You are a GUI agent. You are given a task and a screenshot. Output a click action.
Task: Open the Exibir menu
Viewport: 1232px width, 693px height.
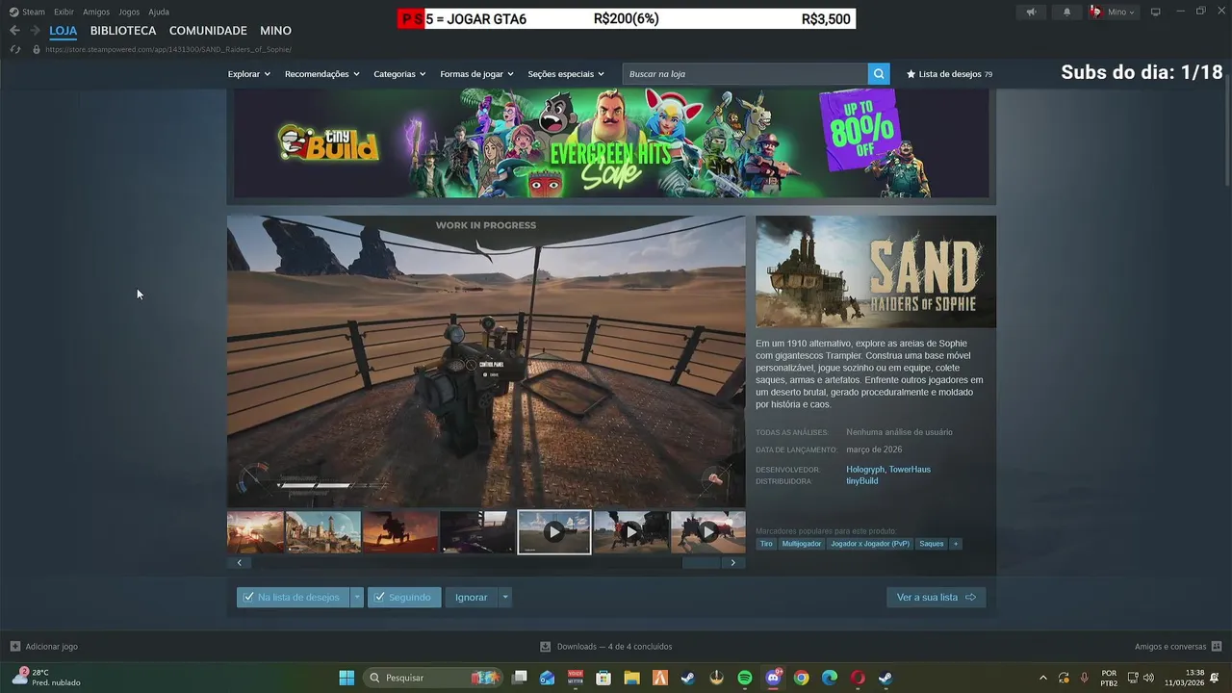click(64, 12)
